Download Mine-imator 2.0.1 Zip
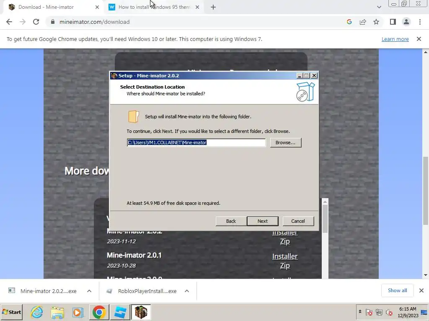Viewport: 429px width, 321px height. 285,265
